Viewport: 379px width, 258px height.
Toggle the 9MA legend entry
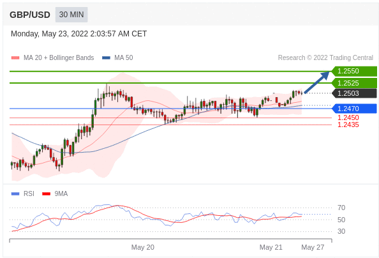coord(55,193)
